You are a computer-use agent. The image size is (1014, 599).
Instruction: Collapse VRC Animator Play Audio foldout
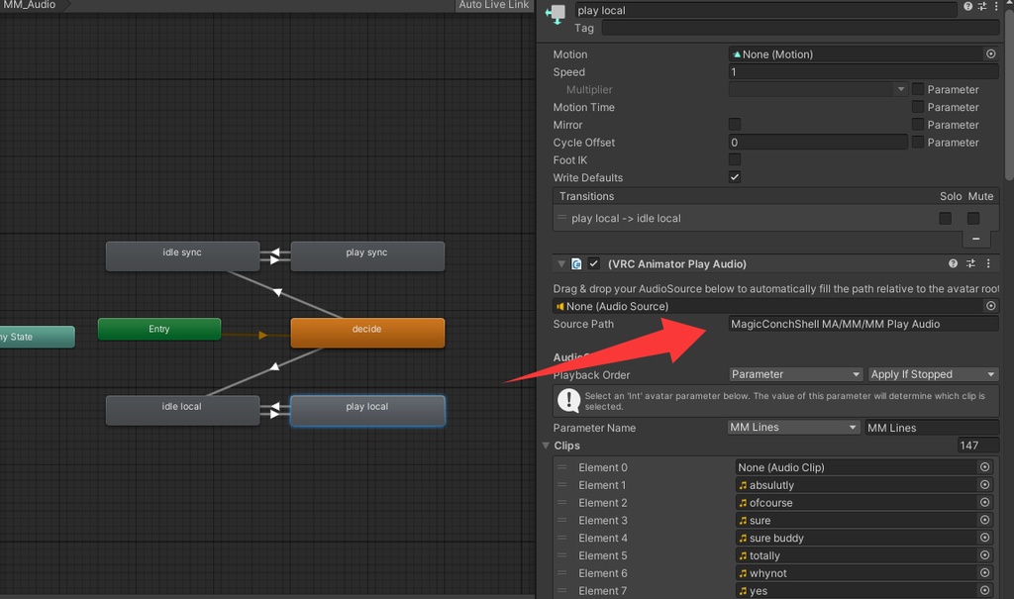(561, 264)
